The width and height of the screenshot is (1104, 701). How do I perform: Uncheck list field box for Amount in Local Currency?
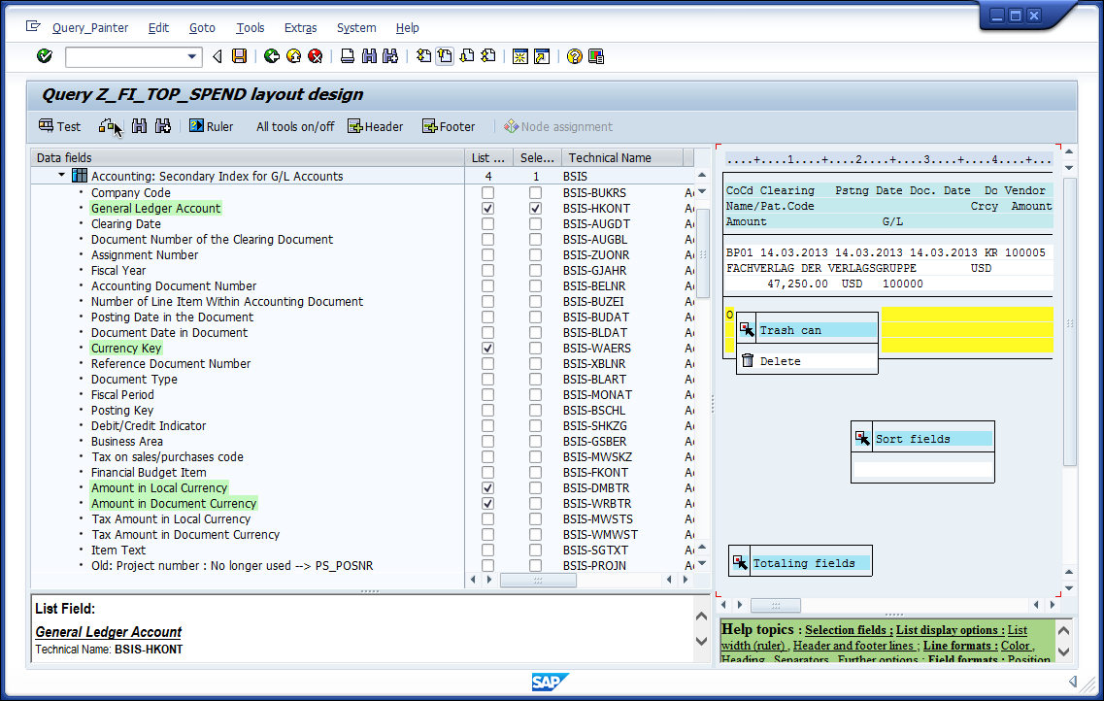tap(487, 487)
